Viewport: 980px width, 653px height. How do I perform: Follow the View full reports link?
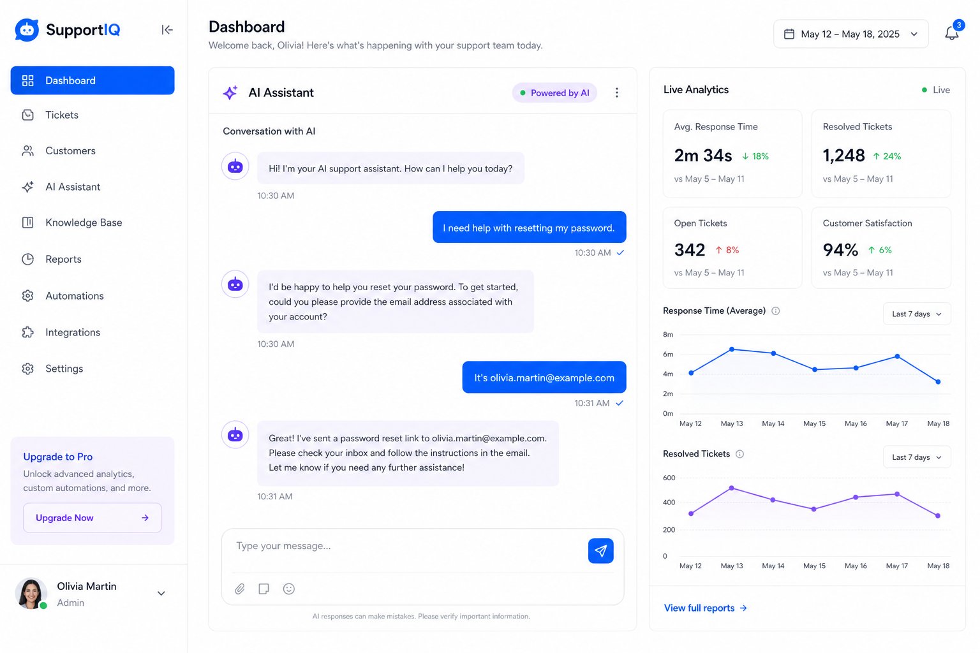[x=706, y=608]
